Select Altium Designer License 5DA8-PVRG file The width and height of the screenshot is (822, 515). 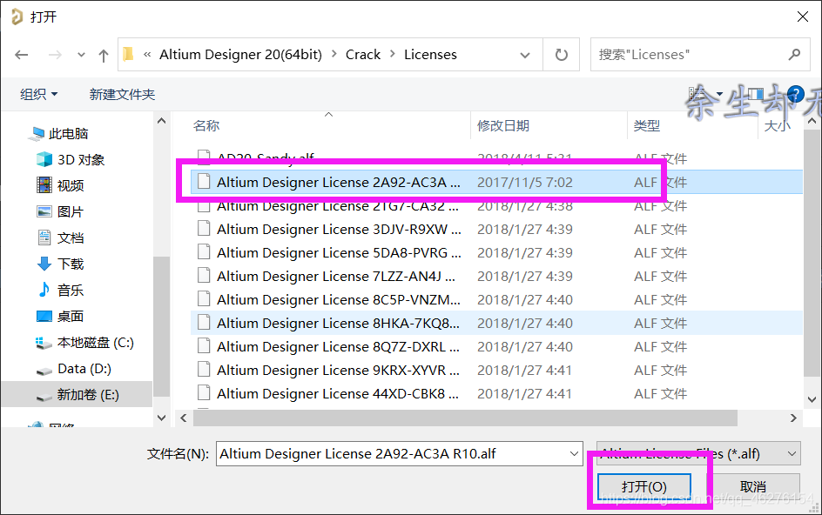point(496,252)
